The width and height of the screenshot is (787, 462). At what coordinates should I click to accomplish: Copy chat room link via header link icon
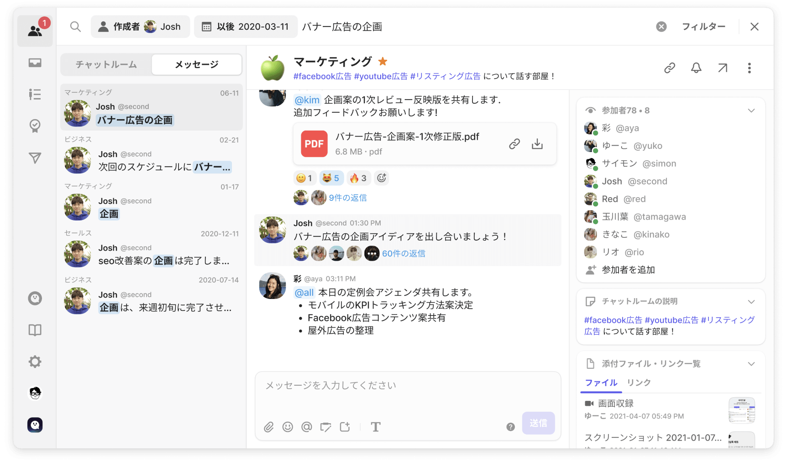(x=669, y=68)
